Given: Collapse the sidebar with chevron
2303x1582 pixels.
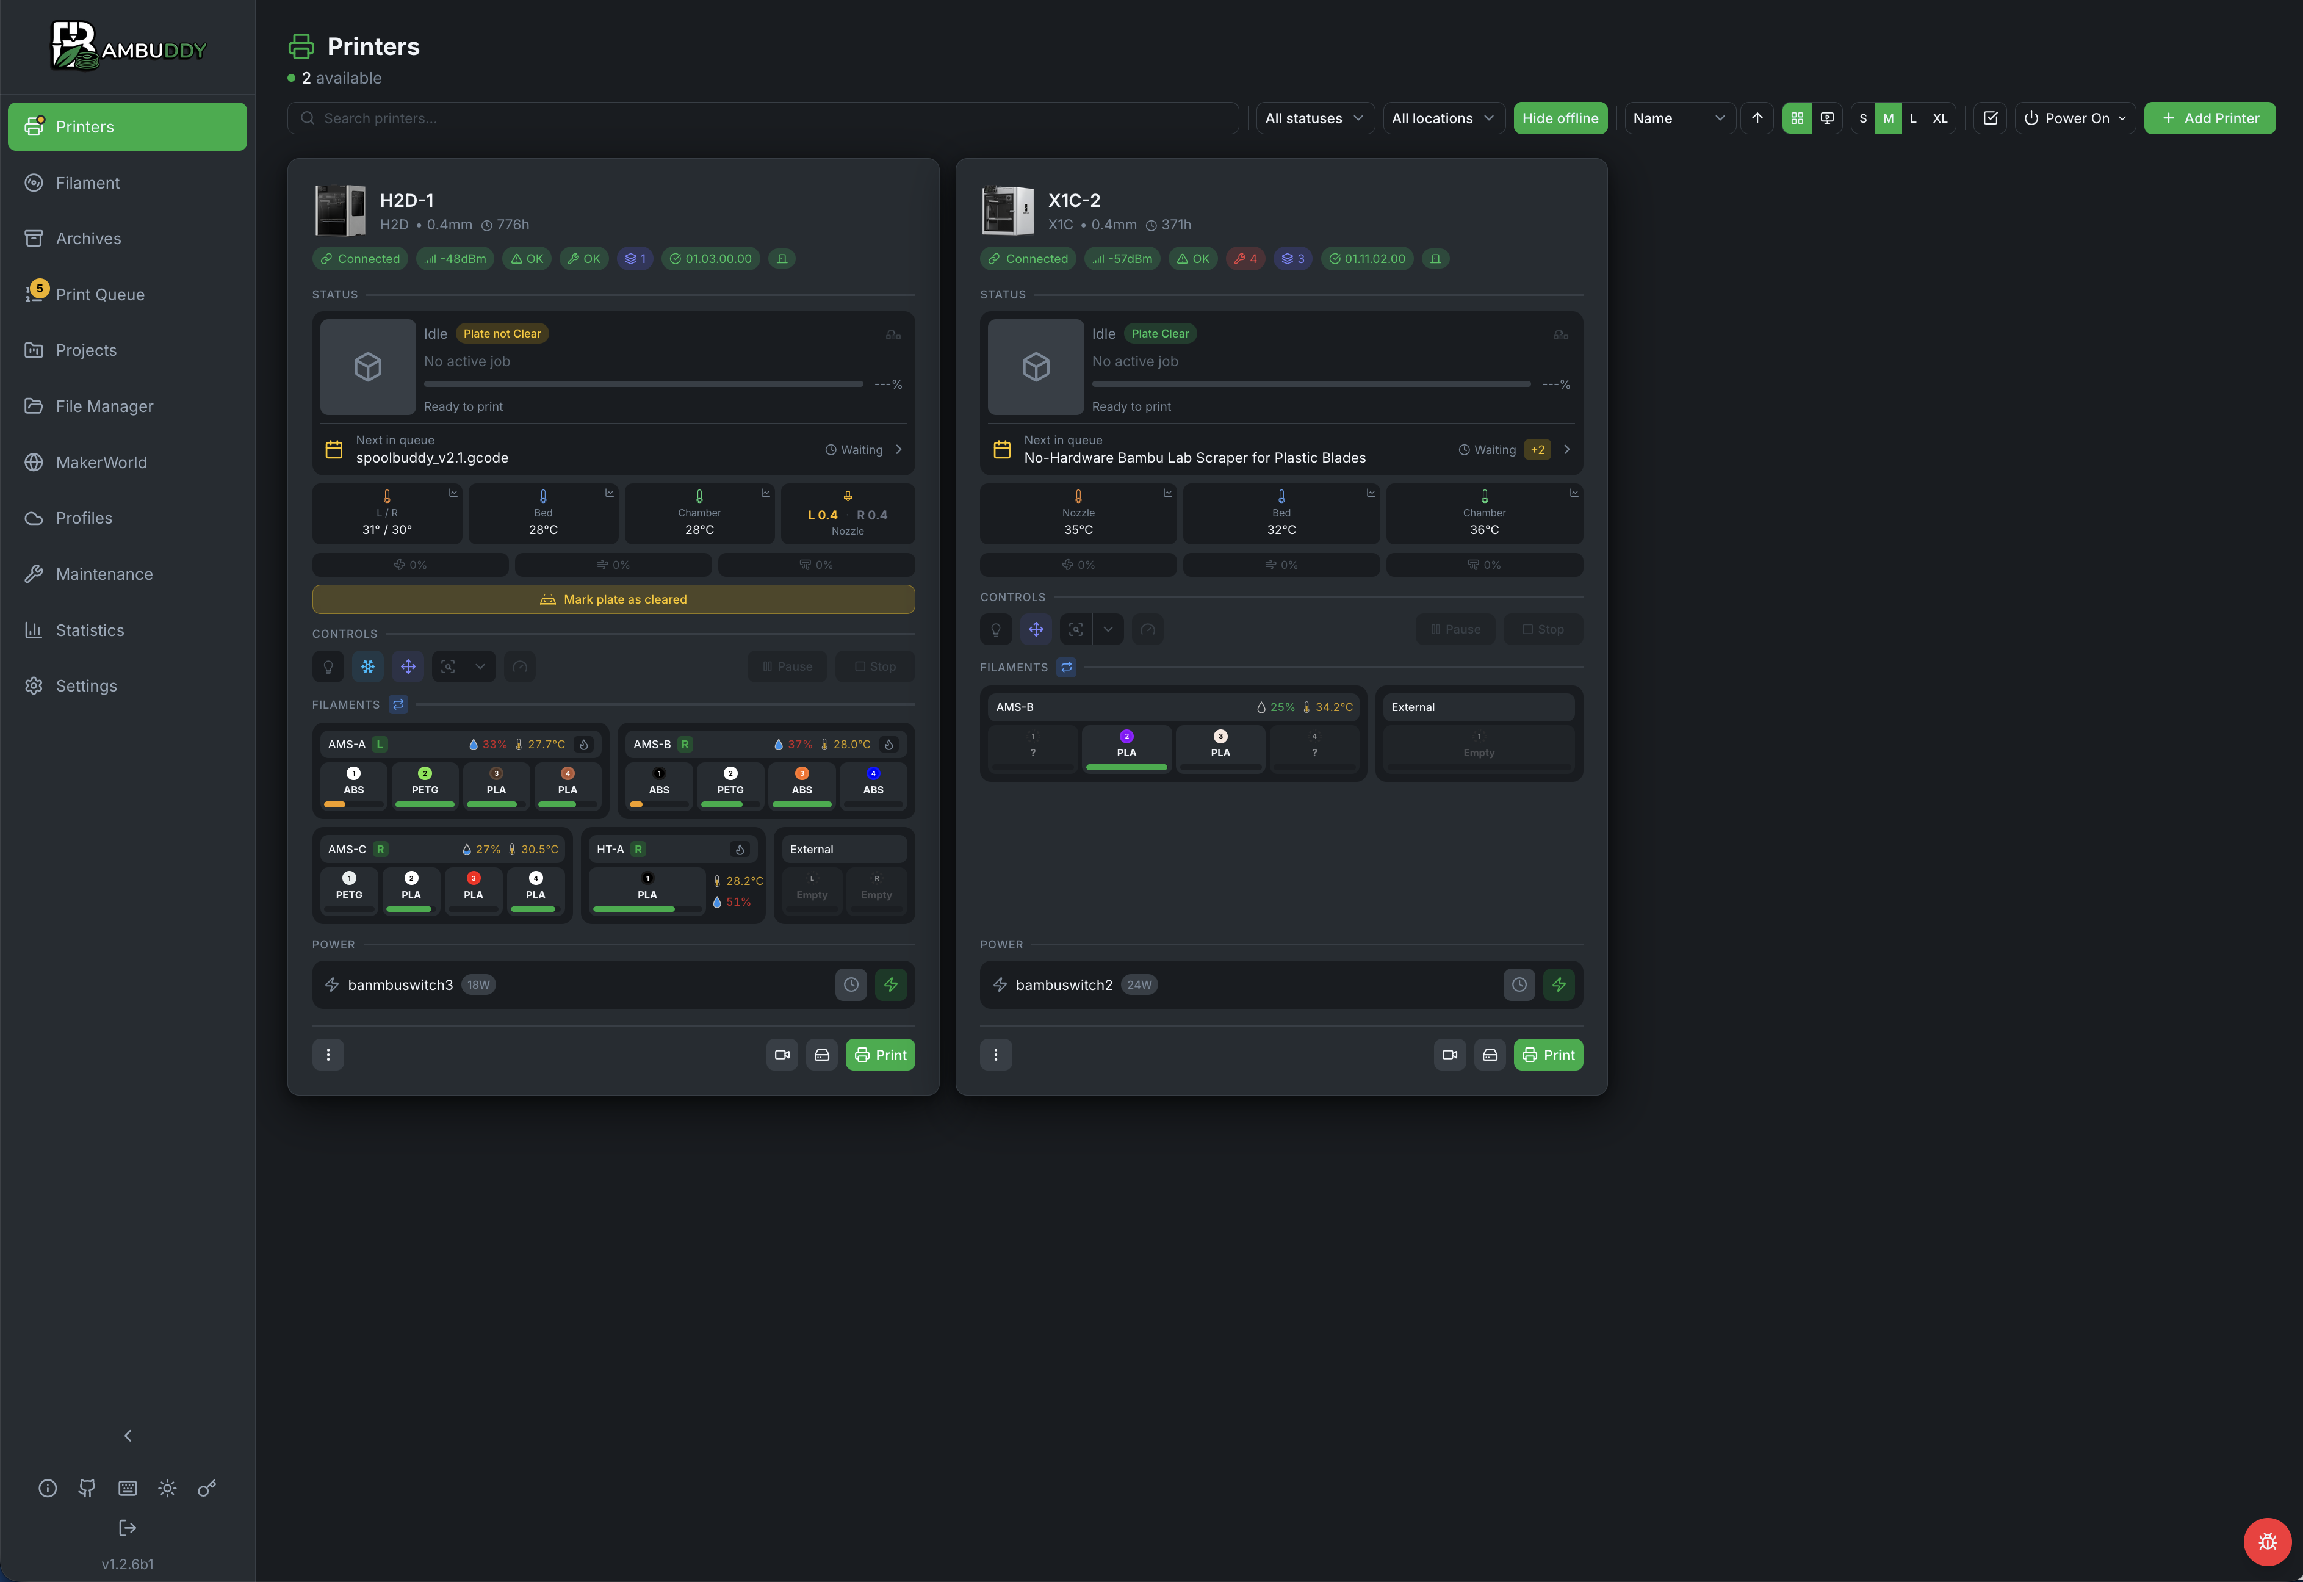Looking at the screenshot, I should pos(128,1436).
